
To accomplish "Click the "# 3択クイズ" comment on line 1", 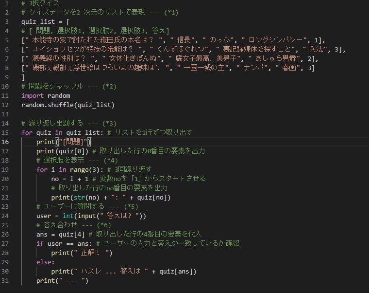I will click(x=40, y=3).
